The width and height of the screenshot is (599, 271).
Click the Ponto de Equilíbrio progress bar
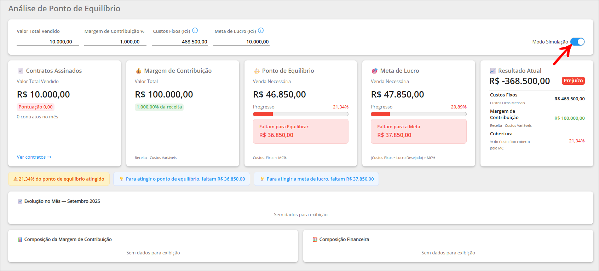pos(301,114)
